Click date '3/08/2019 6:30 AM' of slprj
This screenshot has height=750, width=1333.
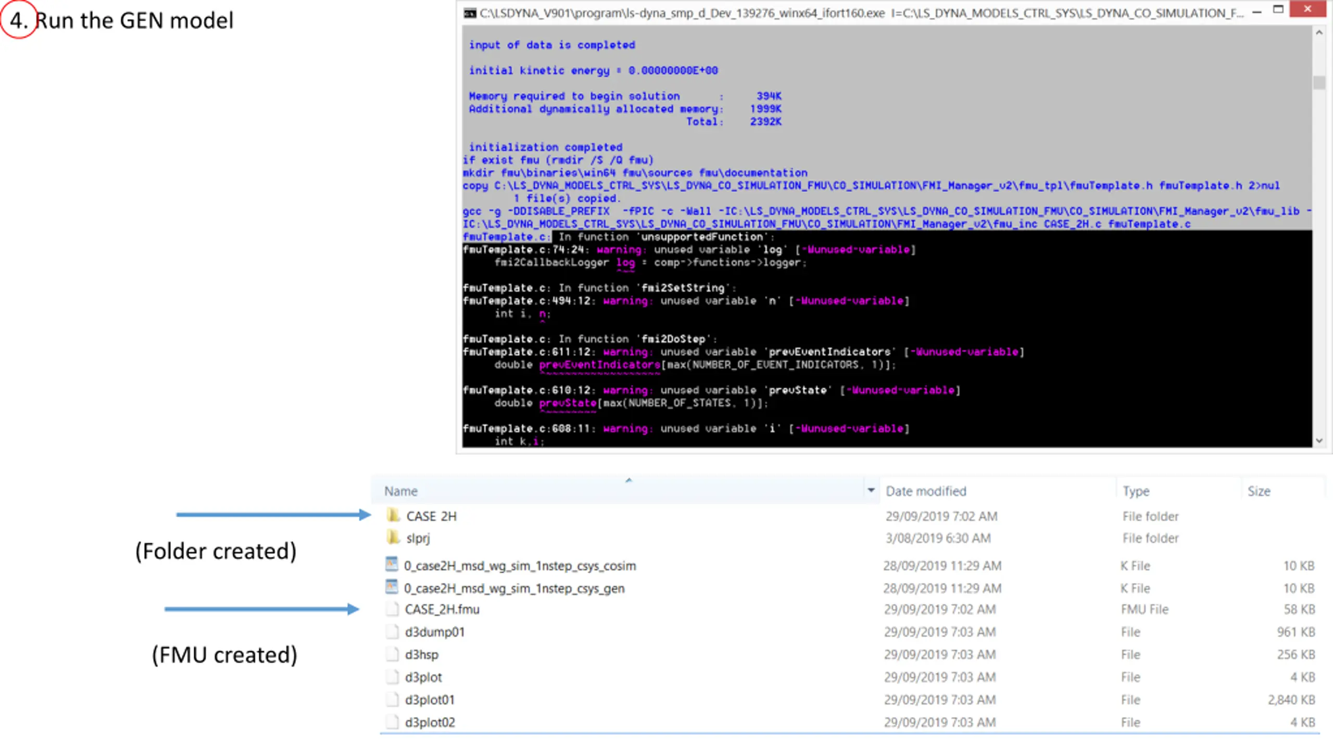pyautogui.click(x=938, y=538)
